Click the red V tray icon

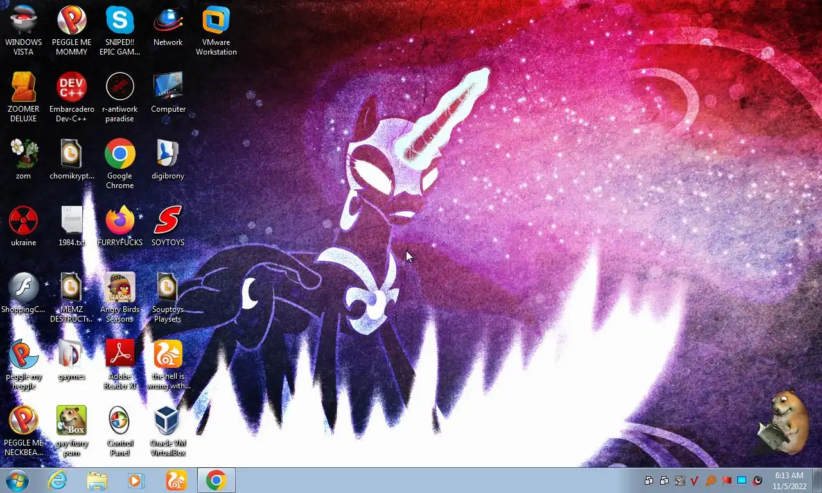tap(695, 481)
